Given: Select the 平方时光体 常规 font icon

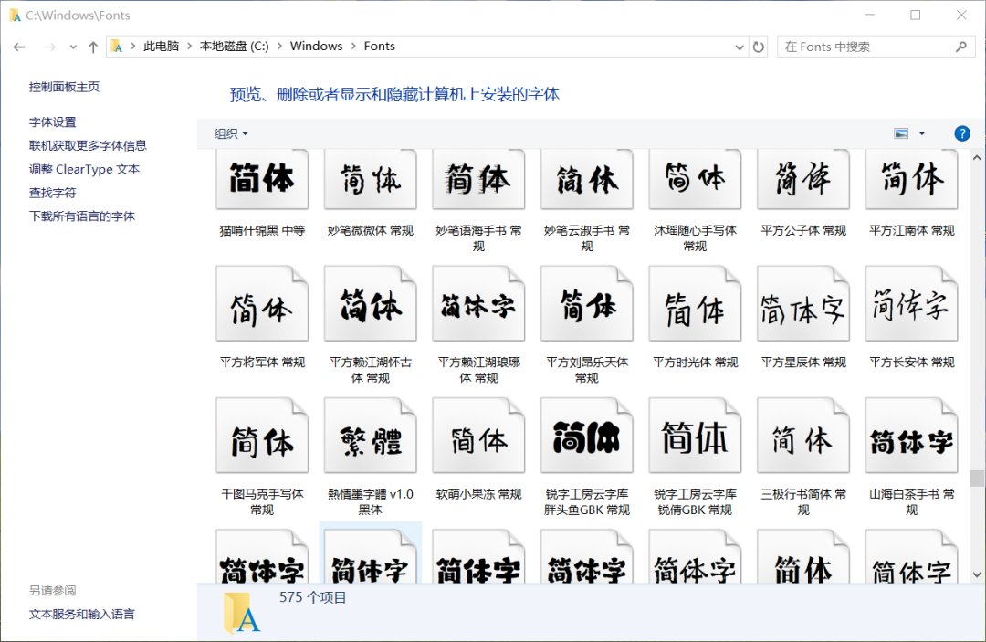Looking at the screenshot, I should (x=695, y=304).
